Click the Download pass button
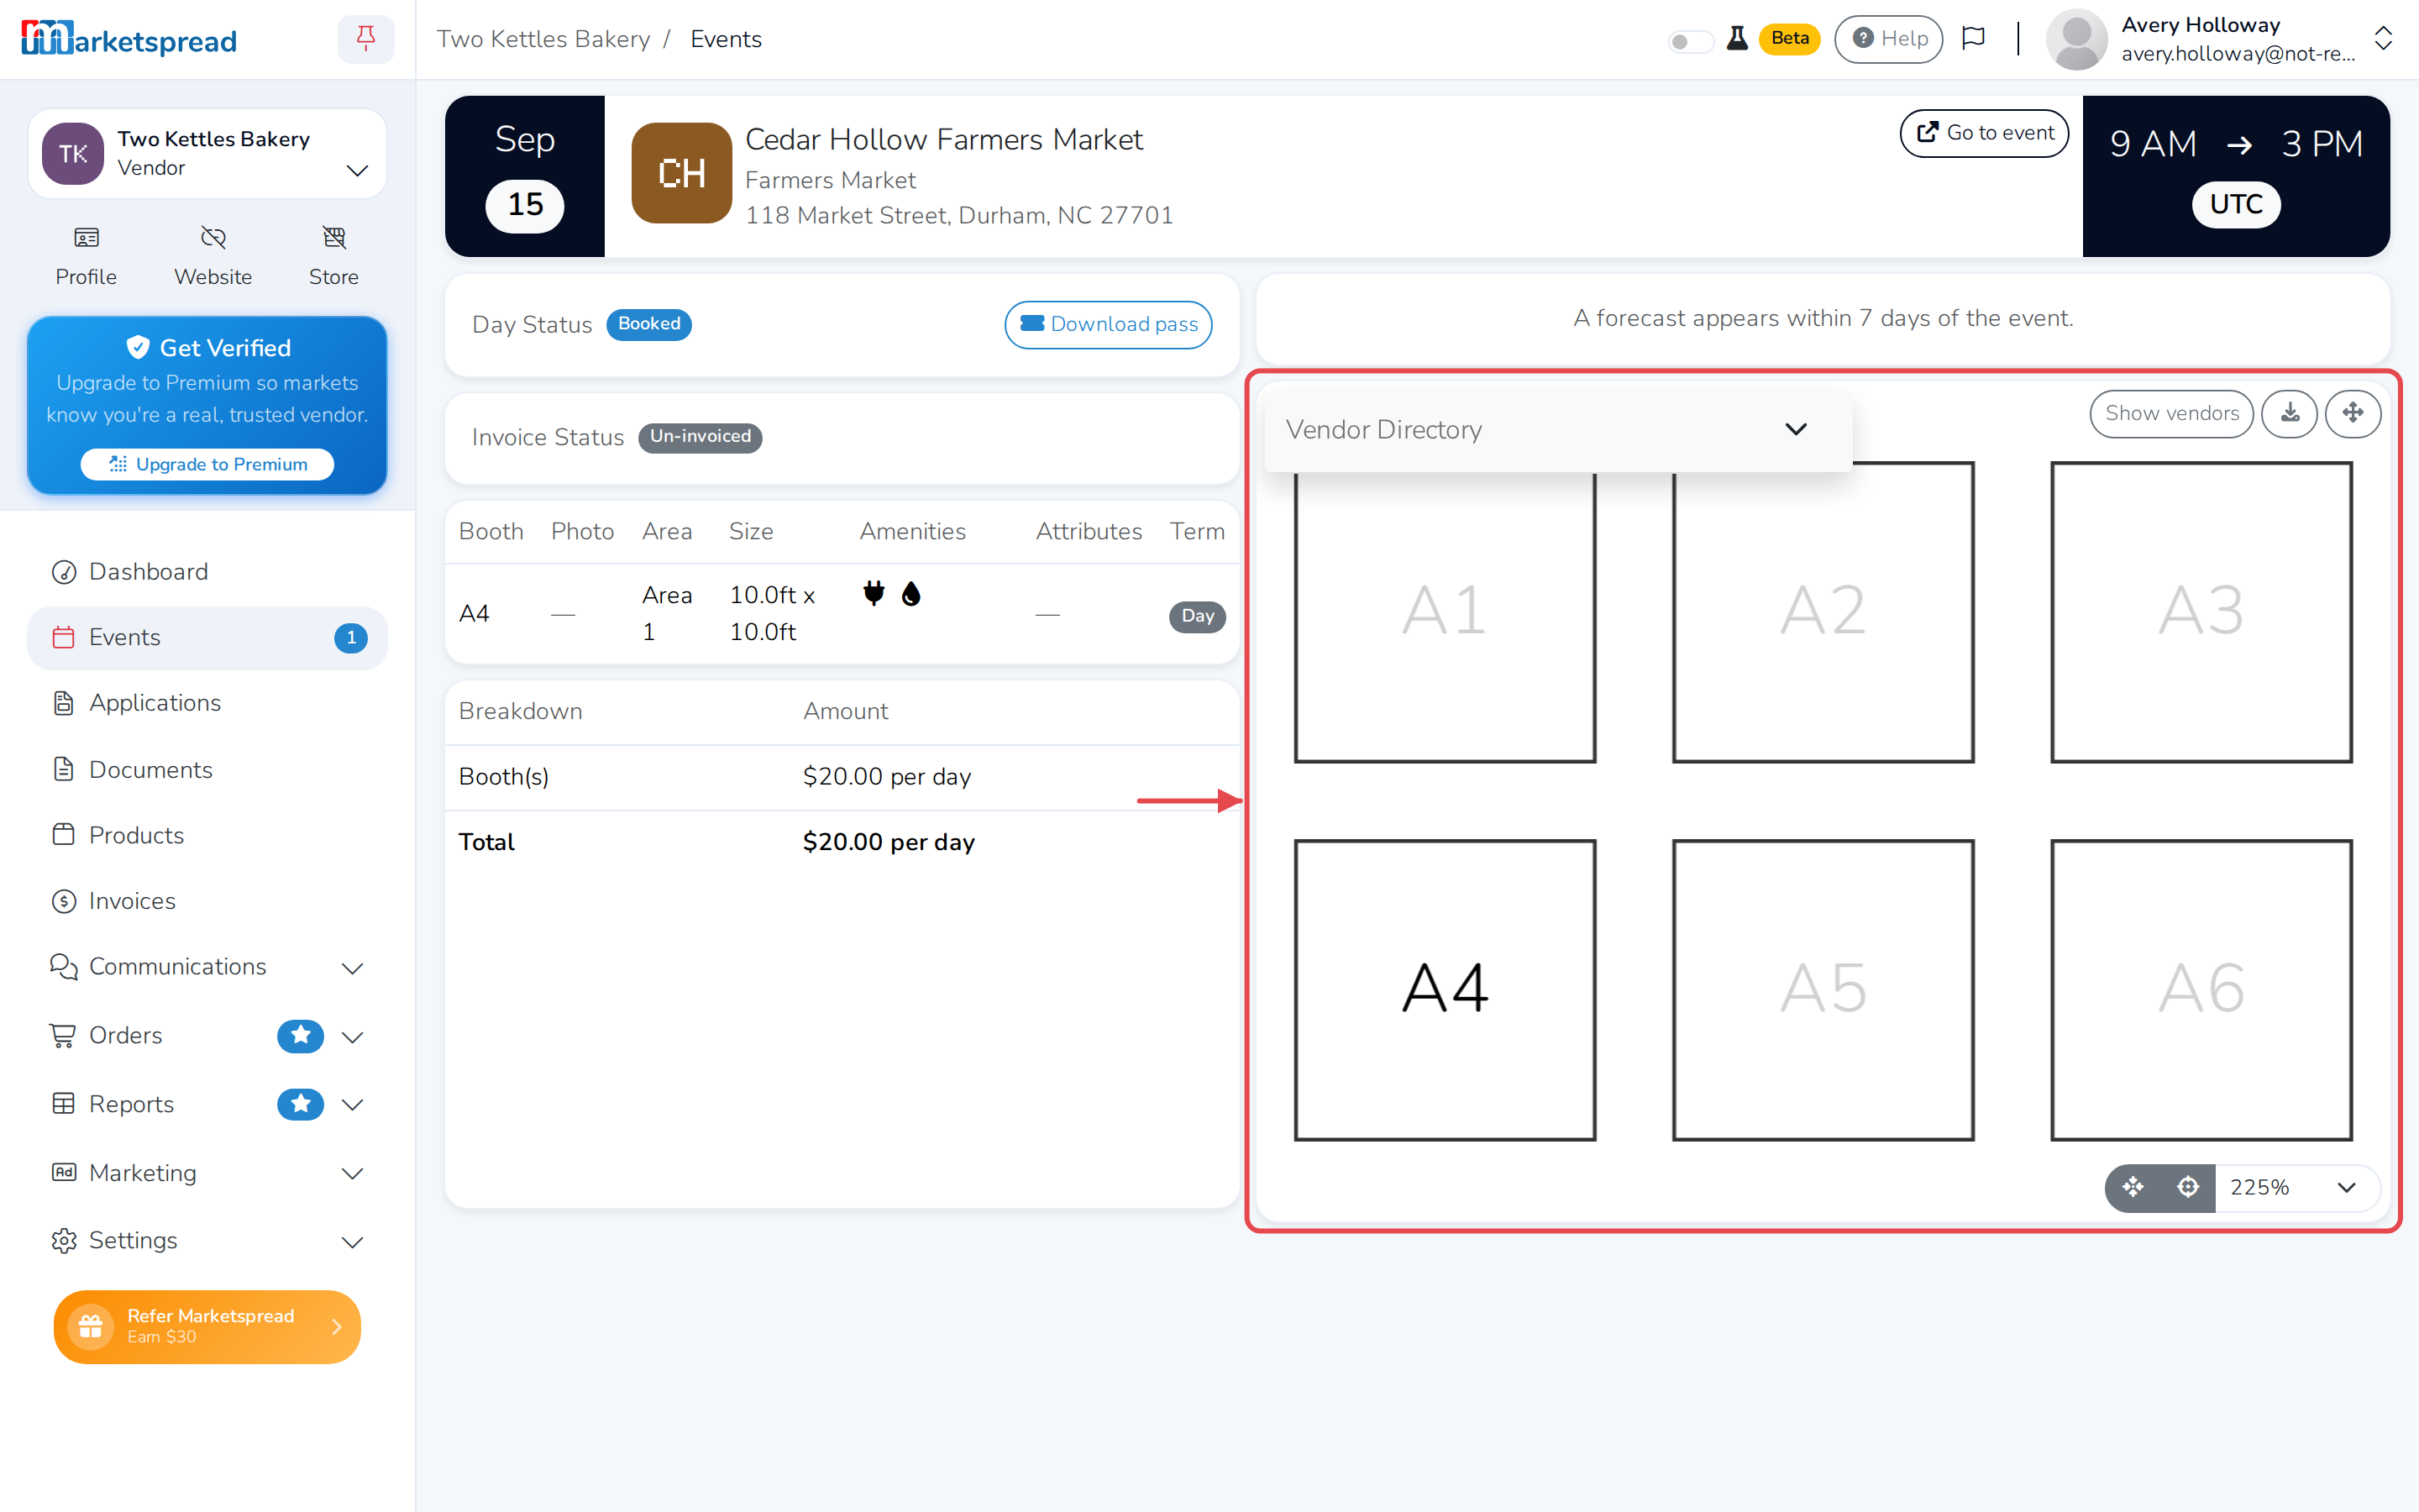The image size is (2419, 1512). tap(1108, 324)
